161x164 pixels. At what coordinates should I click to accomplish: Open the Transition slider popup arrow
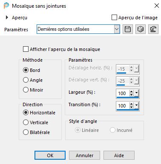[x=136, y=106]
